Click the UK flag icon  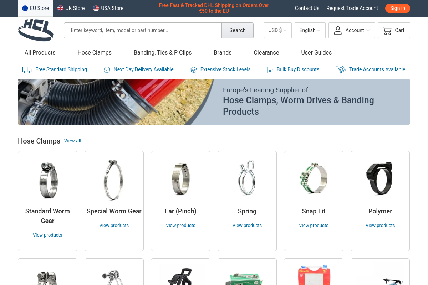coord(60,8)
